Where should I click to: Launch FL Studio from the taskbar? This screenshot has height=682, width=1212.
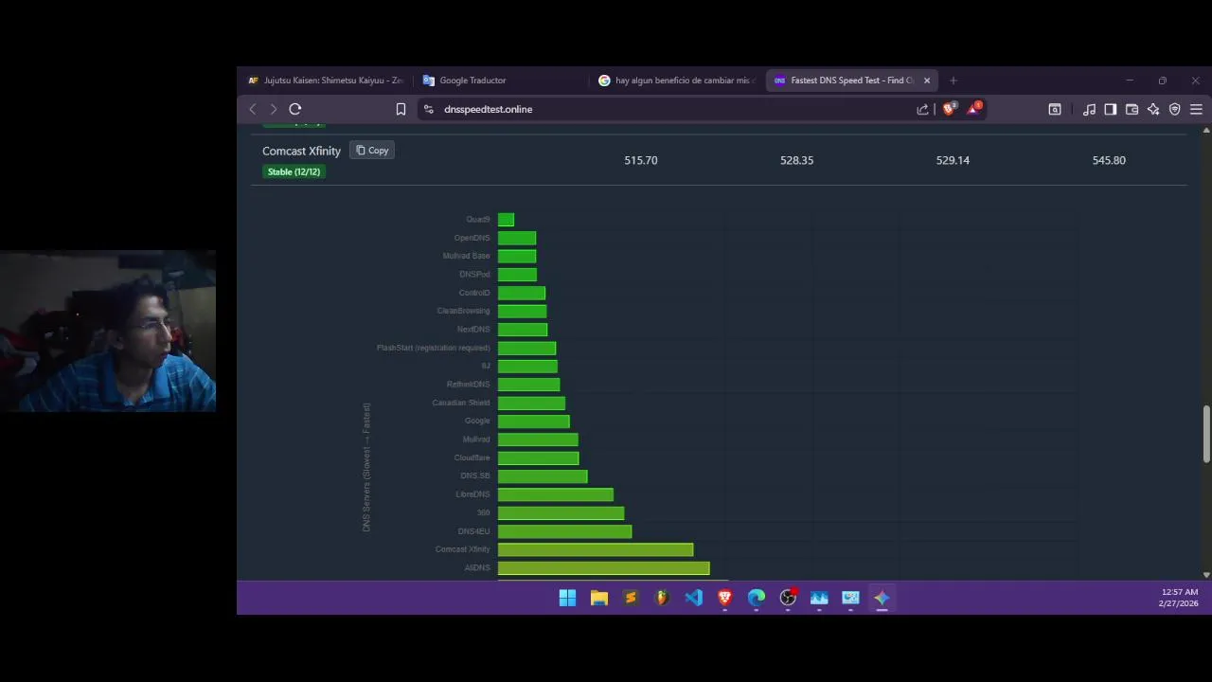[662, 598]
